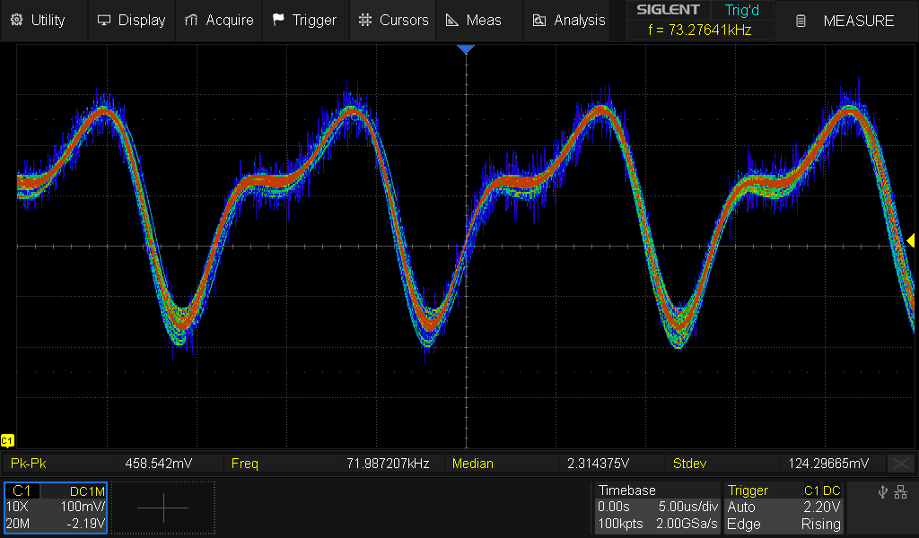Click the USB device status icon
The width and height of the screenshot is (919, 538).
[883, 491]
